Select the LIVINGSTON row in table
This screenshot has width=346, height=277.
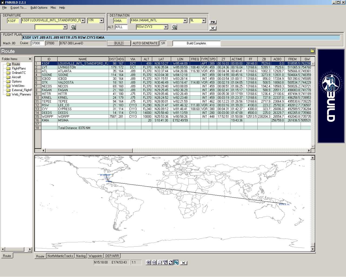coord(173,67)
